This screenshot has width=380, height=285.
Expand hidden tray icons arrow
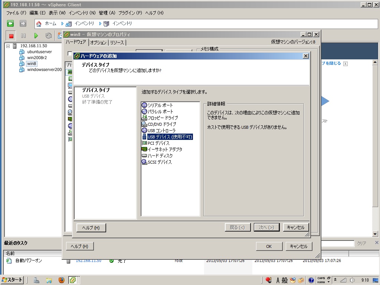[x=335, y=280]
